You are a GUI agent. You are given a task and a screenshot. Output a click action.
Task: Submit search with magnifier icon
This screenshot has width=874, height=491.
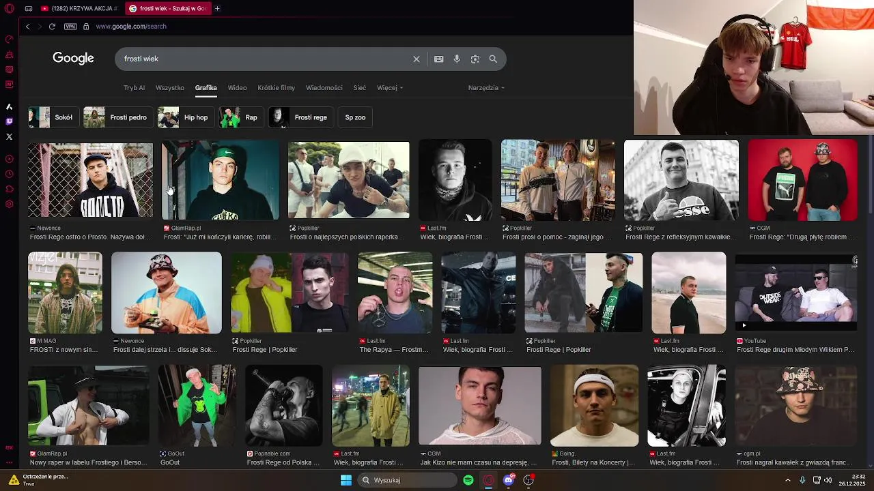[x=493, y=59]
